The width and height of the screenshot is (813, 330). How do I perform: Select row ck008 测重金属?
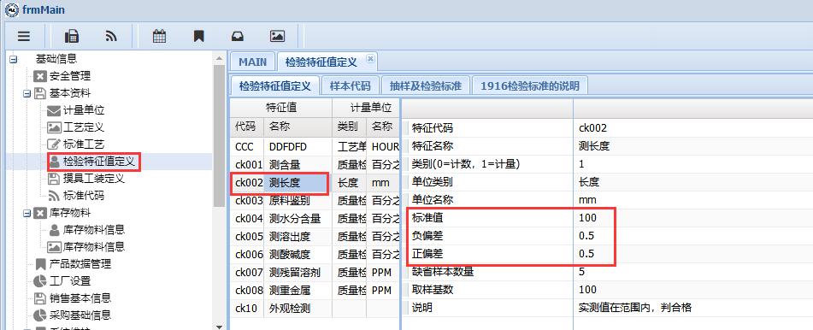click(315, 291)
